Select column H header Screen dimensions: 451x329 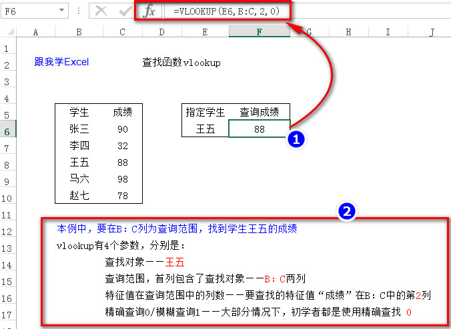[x=349, y=32]
